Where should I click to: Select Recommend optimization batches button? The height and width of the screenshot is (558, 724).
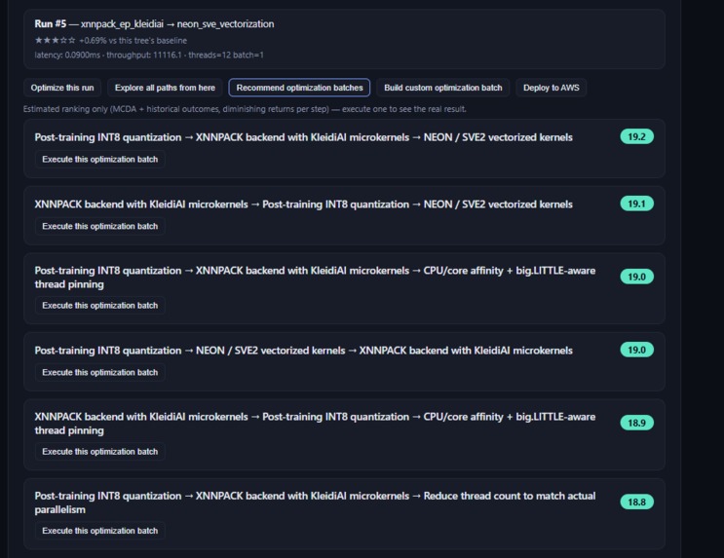coord(299,88)
